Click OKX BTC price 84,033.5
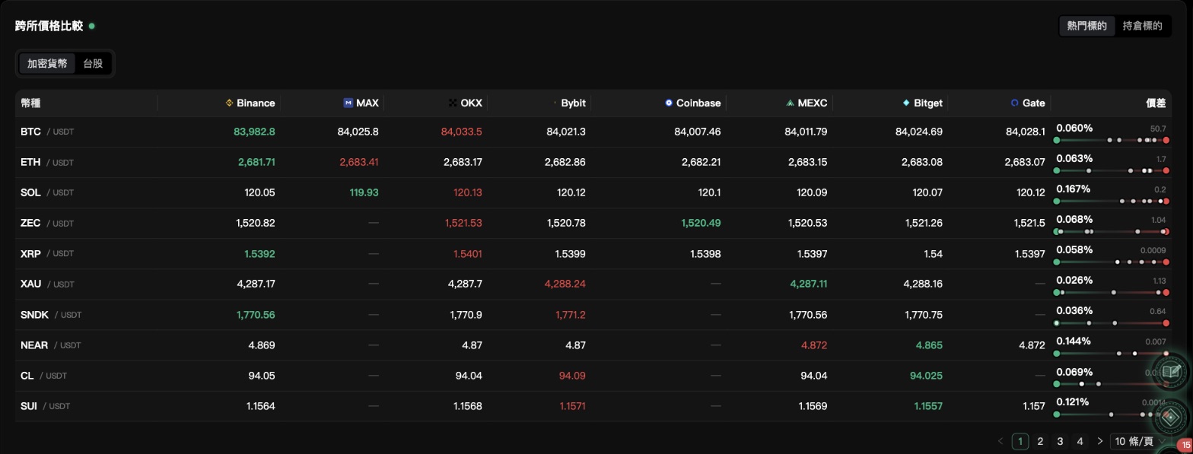This screenshot has width=1193, height=454. tap(461, 132)
